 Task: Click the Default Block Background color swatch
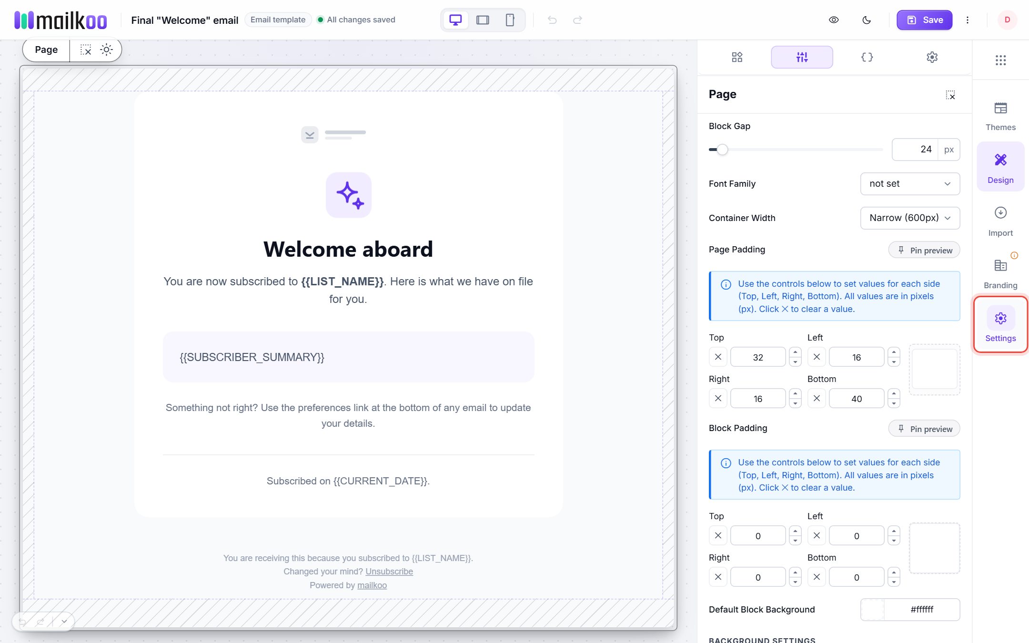(873, 610)
